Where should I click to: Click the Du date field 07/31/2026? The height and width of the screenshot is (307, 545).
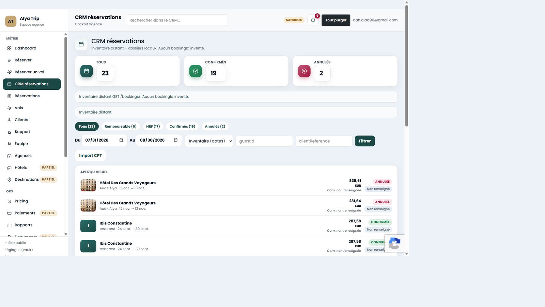pyautogui.click(x=104, y=140)
